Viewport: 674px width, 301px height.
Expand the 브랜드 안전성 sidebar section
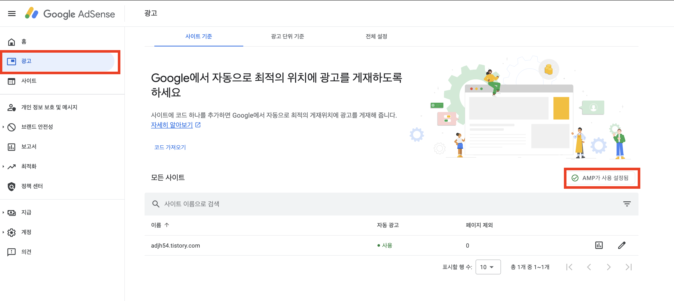point(37,127)
